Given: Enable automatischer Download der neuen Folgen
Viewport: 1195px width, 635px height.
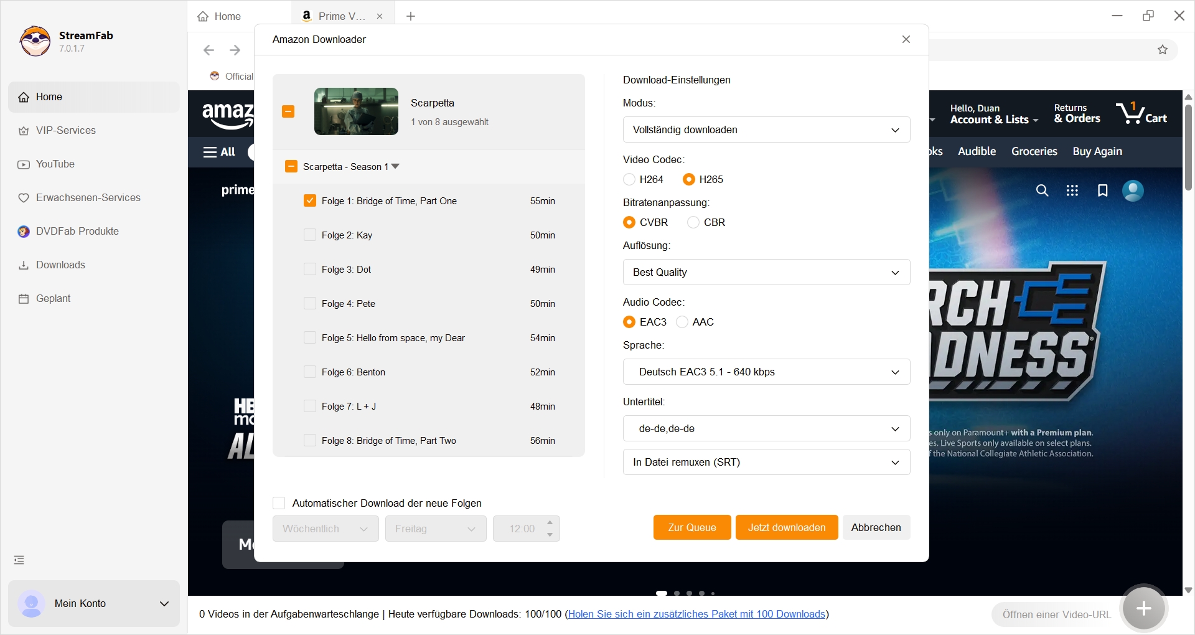Looking at the screenshot, I should 278,503.
